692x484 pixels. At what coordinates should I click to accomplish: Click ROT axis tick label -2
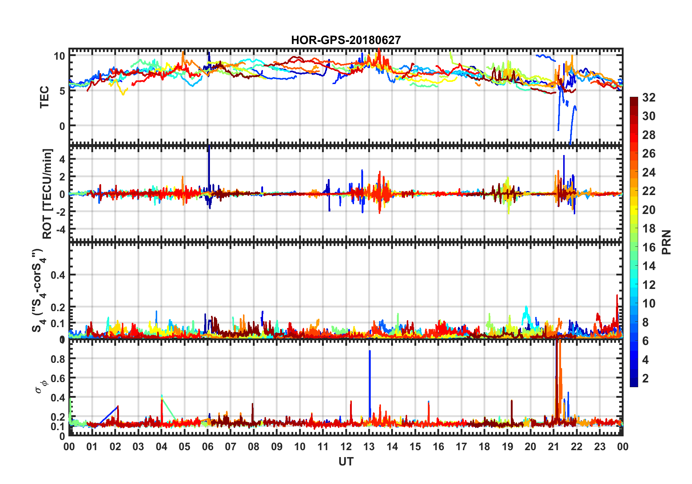pos(60,212)
